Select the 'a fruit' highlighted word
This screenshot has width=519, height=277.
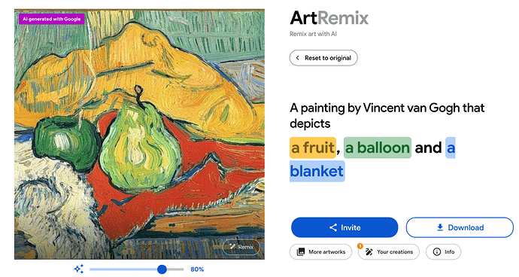point(313,148)
